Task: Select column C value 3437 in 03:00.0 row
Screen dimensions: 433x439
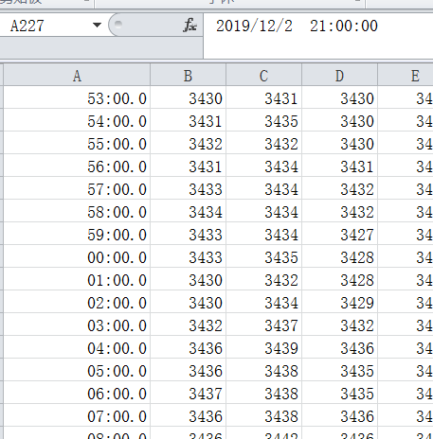Action: 264,325
